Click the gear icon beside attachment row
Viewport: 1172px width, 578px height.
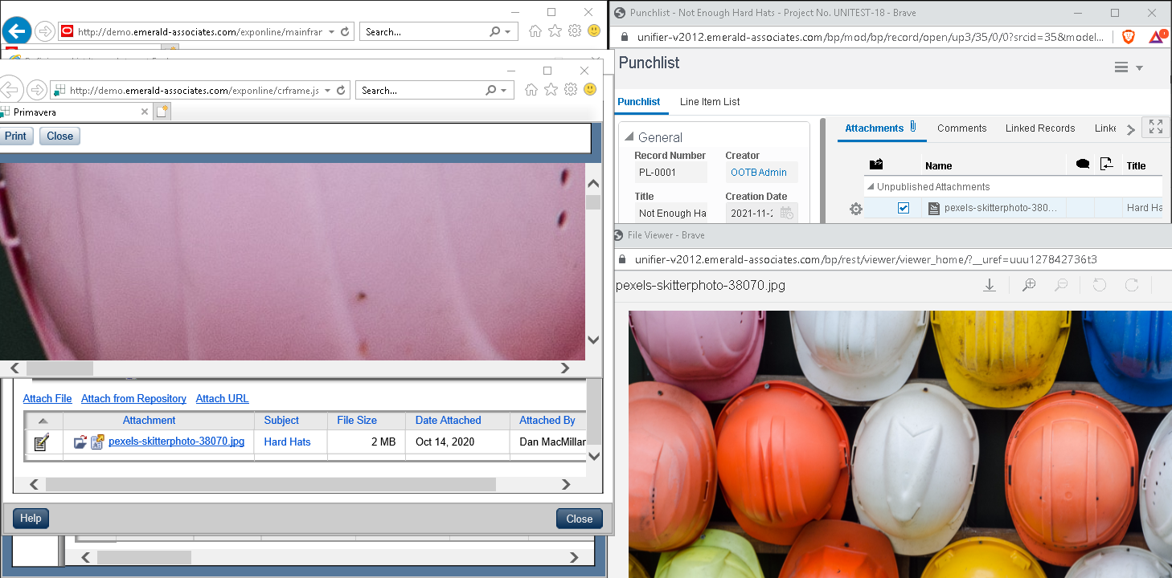point(856,209)
